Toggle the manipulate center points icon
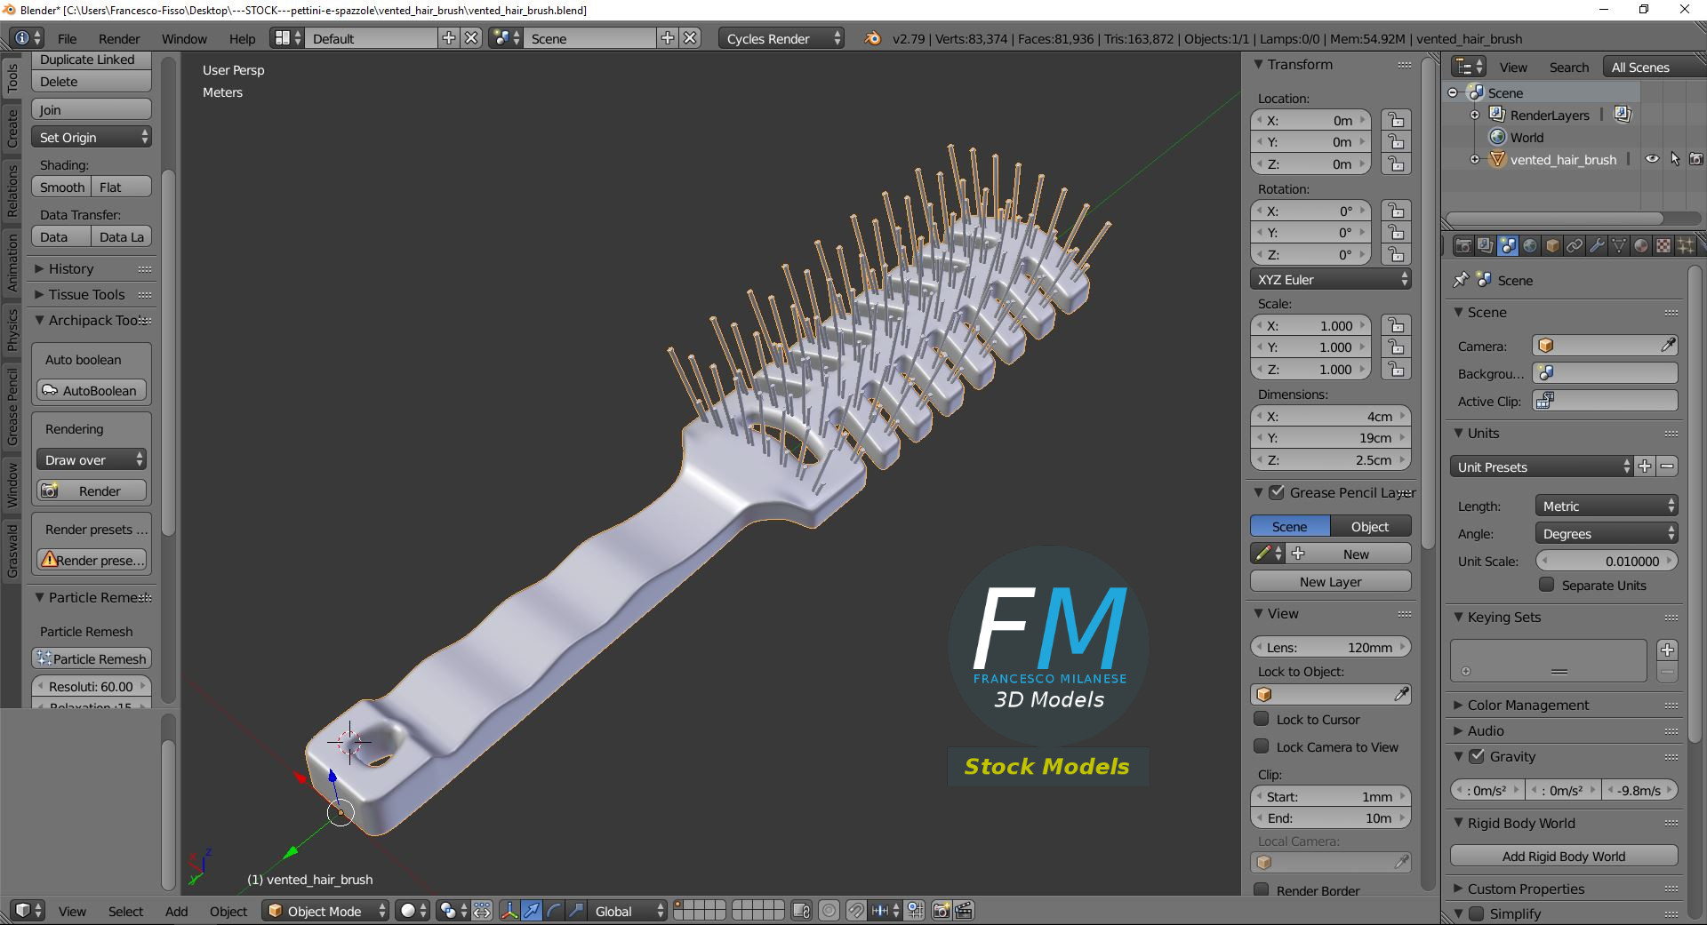This screenshot has width=1707, height=925. [482, 911]
